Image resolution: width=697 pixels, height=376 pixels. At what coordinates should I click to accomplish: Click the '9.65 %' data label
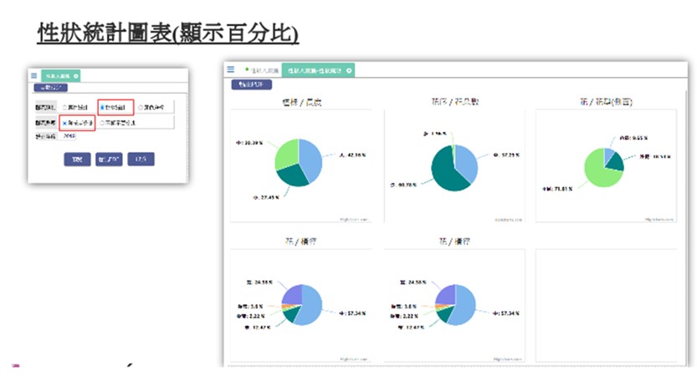click(x=634, y=138)
